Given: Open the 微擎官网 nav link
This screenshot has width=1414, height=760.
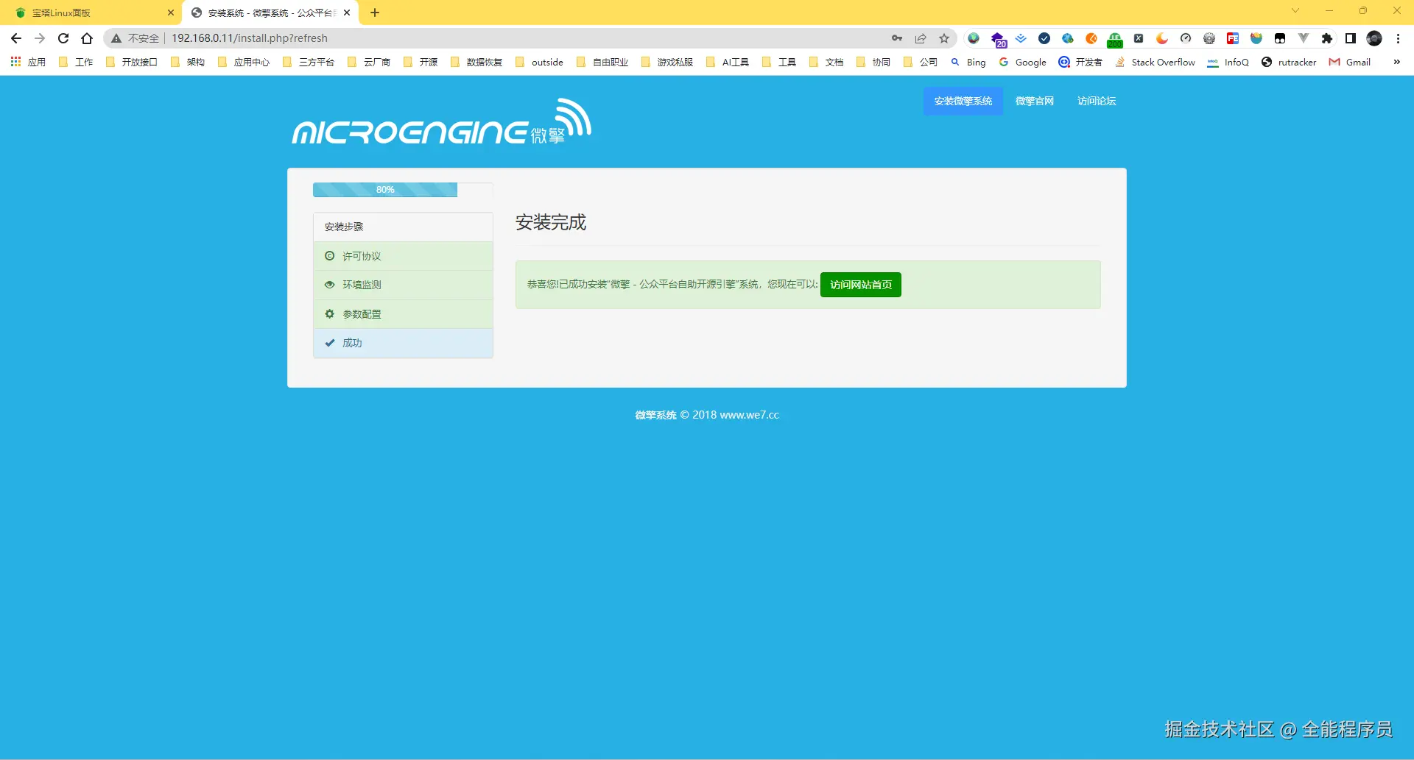Looking at the screenshot, I should 1035,102.
